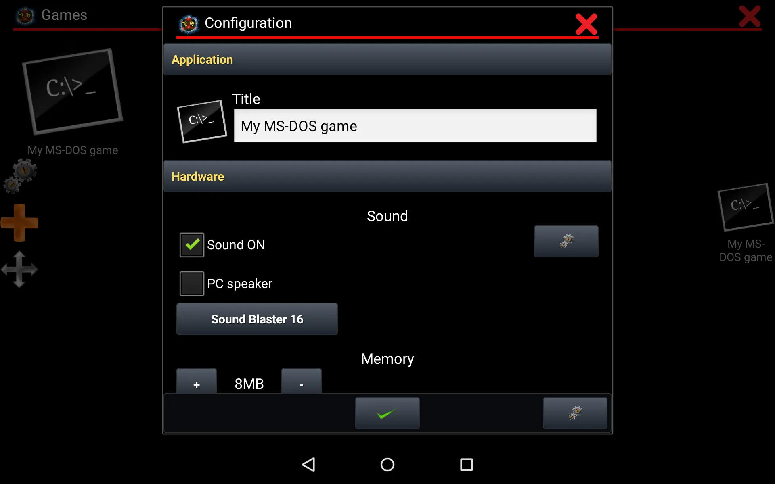The width and height of the screenshot is (775, 484).
Task: Confirm configuration with green checkmark button
Action: 387,413
